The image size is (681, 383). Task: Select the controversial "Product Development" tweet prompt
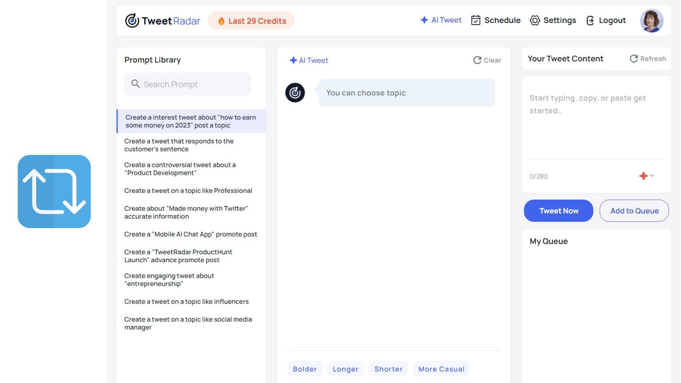(180, 169)
